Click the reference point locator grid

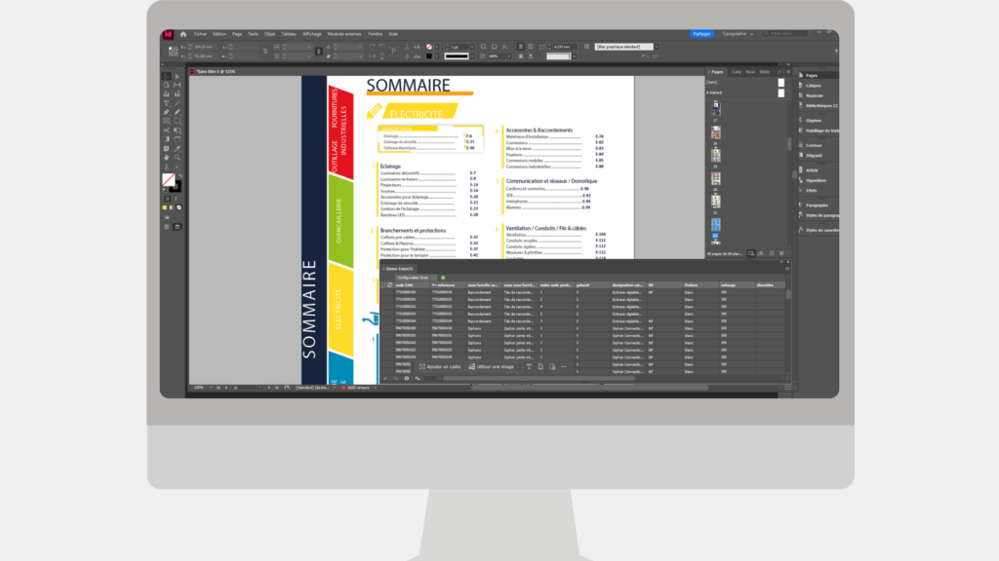(173, 52)
